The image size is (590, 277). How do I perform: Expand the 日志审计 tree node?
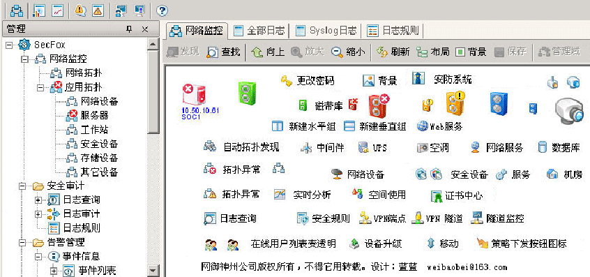pos(38,214)
